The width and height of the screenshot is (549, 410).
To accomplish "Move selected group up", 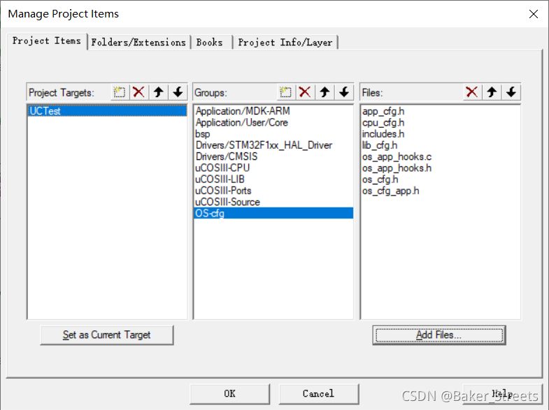I will click(325, 92).
